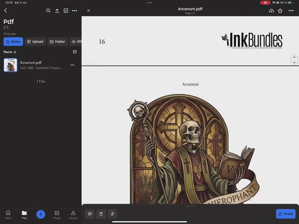
Task: Tap the 'Only you' sharing label
Action: pyautogui.click(x=10, y=33)
